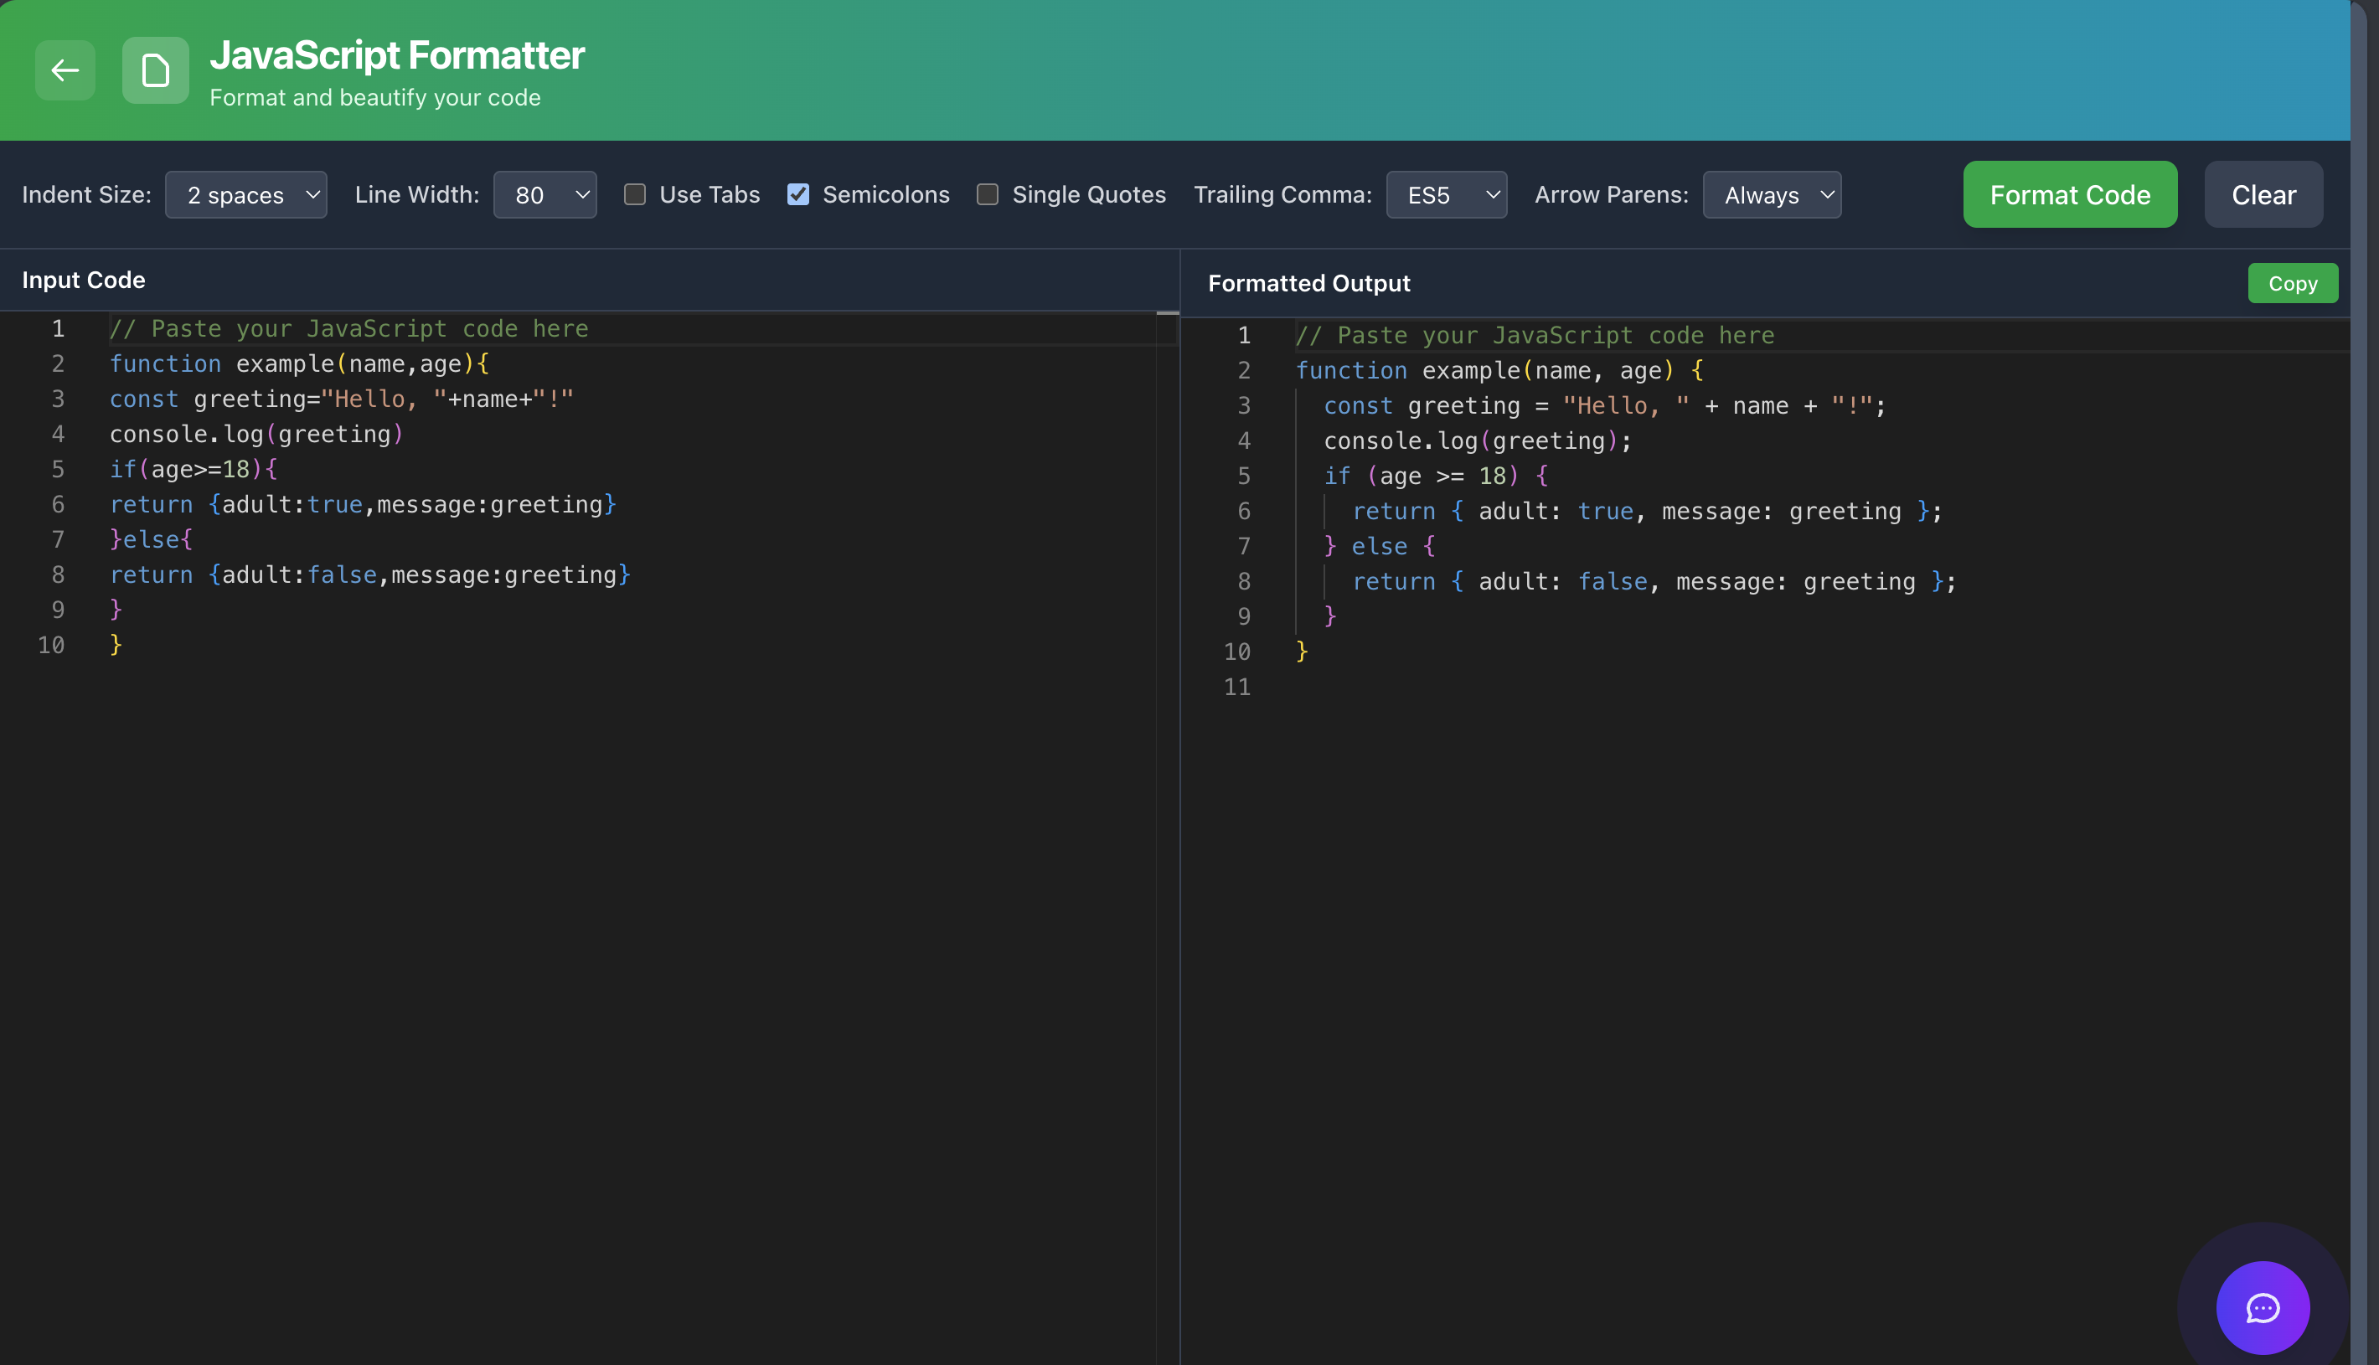The height and width of the screenshot is (1365, 2379).
Task: Click the document icon beside the title
Action: click(x=155, y=70)
